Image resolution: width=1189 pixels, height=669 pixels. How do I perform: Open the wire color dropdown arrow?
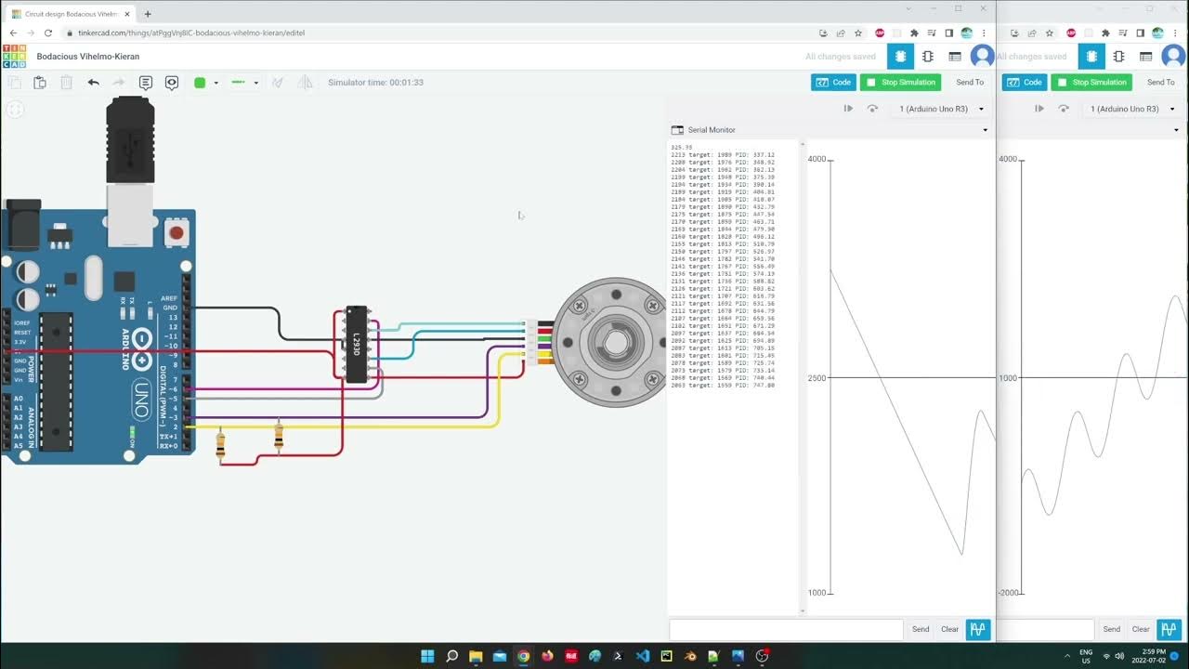point(216,83)
